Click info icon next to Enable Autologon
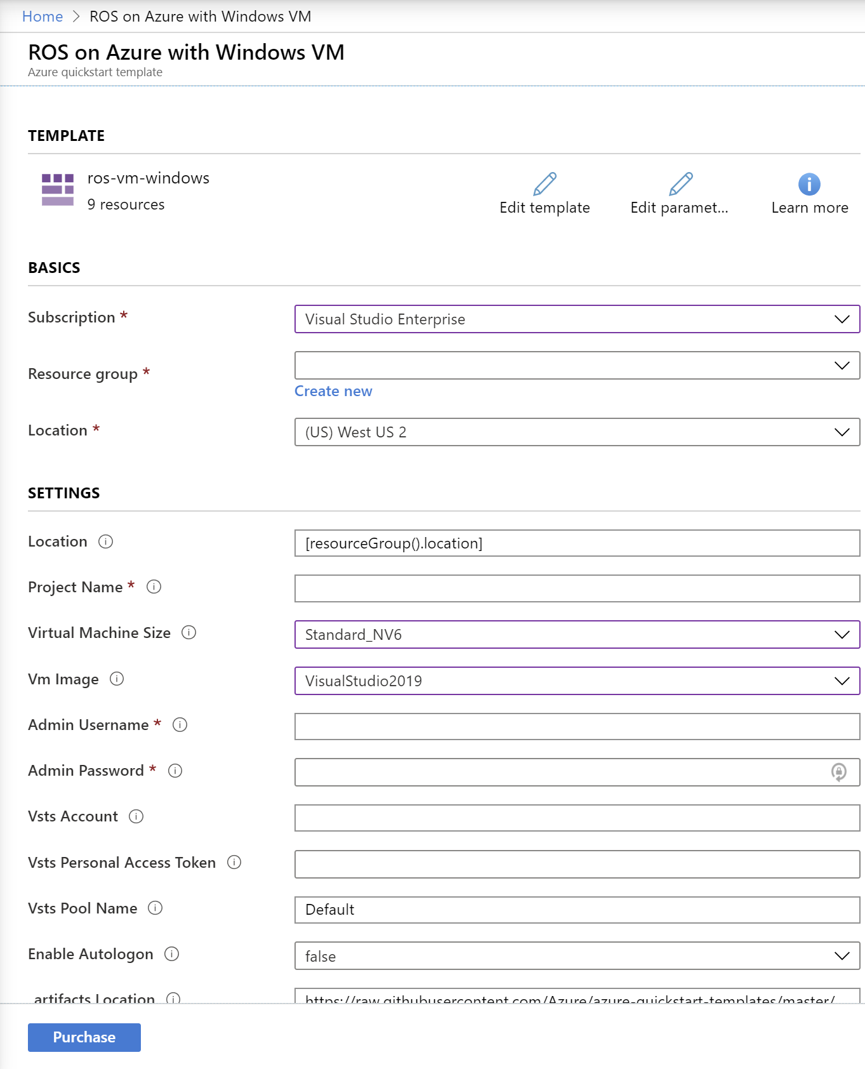This screenshot has width=865, height=1069. click(171, 953)
